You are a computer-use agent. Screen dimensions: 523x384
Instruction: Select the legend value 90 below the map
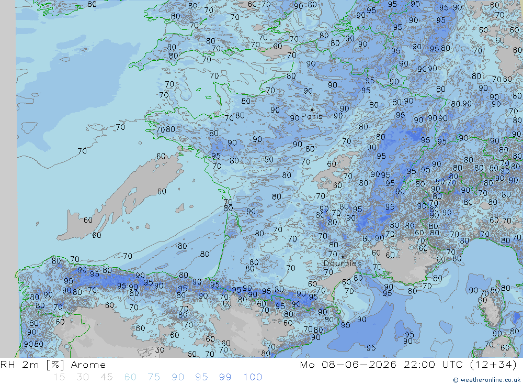click(178, 377)
